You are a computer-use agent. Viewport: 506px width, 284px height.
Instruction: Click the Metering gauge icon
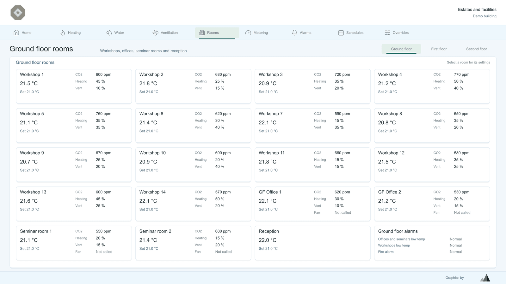248,33
